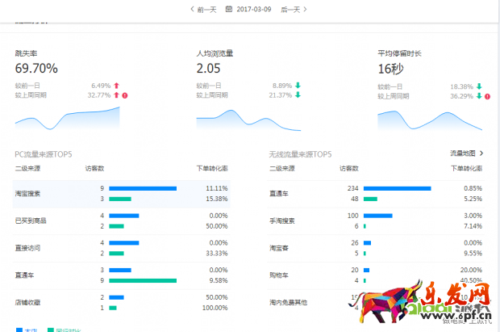Click blue bar for wireless 直通车 visitors
Image resolution: width=500 pixels, height=332 pixels.
tap(397, 188)
